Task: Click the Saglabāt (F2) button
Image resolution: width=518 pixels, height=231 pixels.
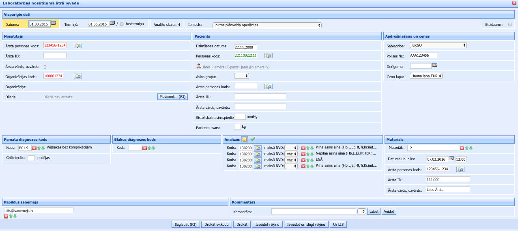Action: (185, 225)
